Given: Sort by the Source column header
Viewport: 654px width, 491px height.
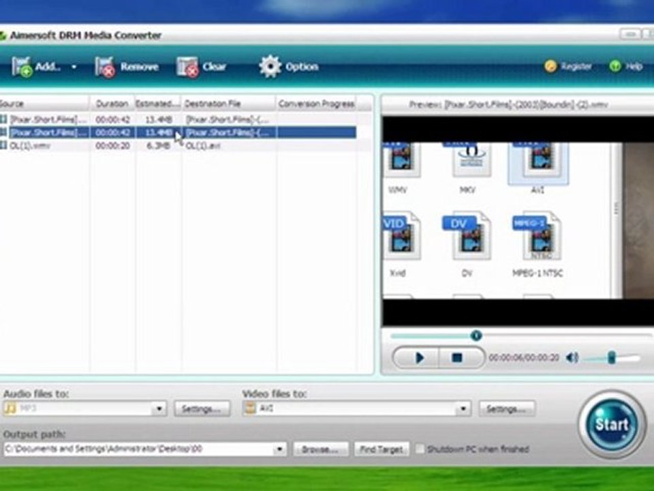Looking at the screenshot, I should coord(44,104).
